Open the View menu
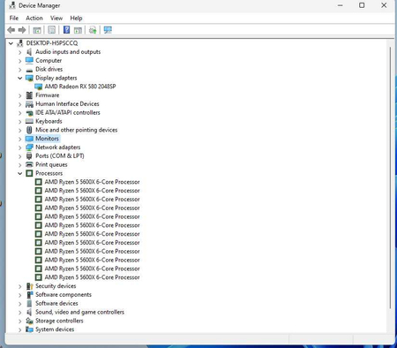This screenshot has width=397, height=348. (x=56, y=18)
